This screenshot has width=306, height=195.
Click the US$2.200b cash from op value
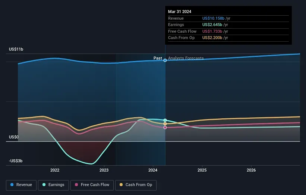pos(212,38)
